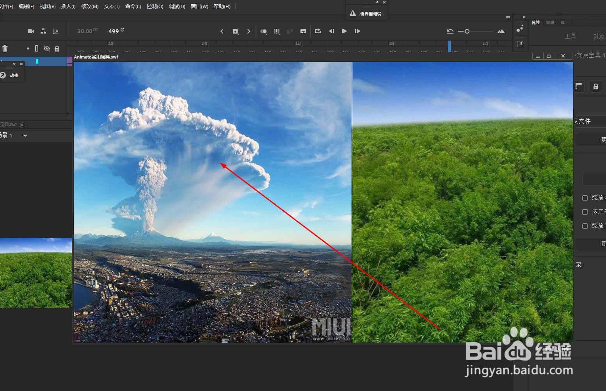The height and width of the screenshot is (391, 606).
Task: Play the timeline animation
Action: coord(345,31)
